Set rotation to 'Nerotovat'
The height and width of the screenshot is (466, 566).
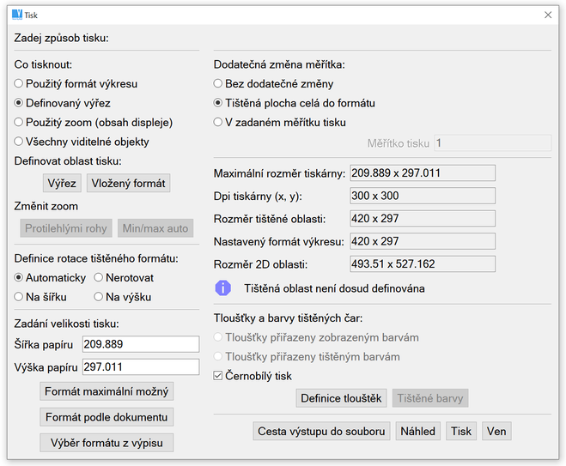tap(99, 278)
